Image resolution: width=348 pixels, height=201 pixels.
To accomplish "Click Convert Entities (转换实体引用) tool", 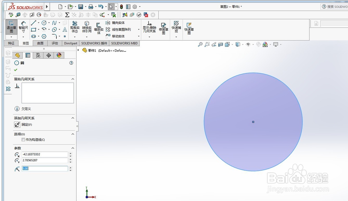I will [x=87, y=27].
